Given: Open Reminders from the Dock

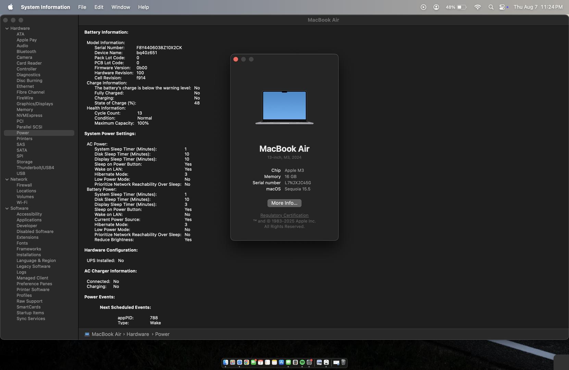Looking at the screenshot, I should click(x=268, y=362).
